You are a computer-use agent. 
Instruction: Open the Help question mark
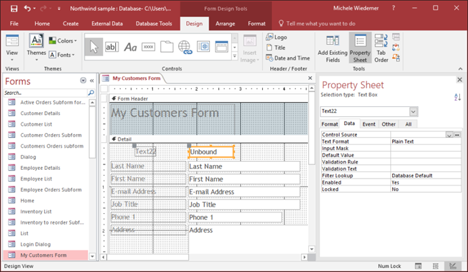click(x=393, y=8)
